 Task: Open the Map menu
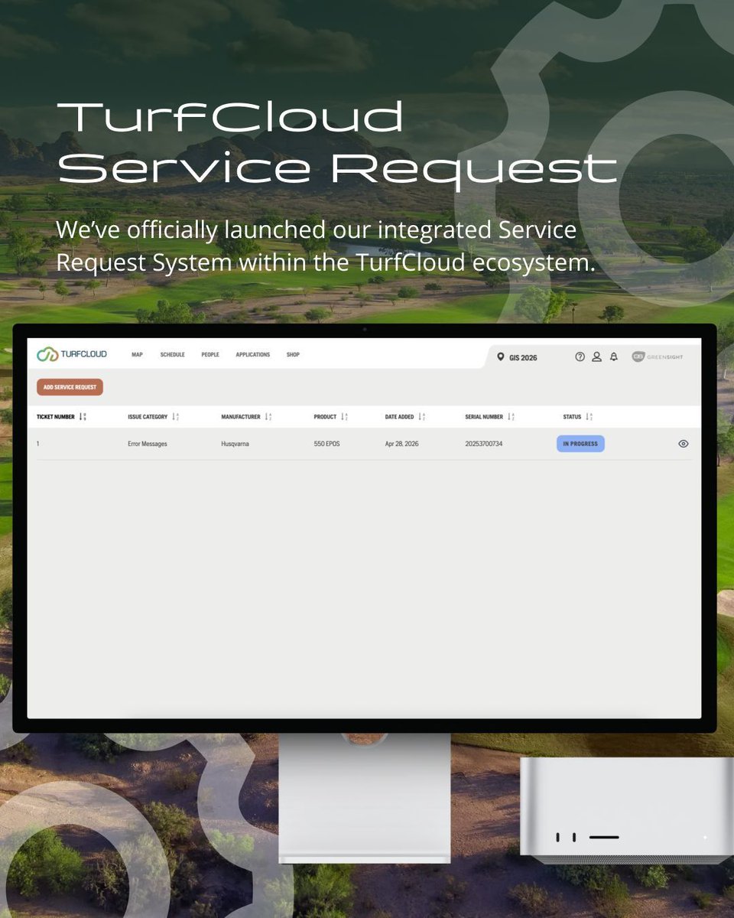(137, 355)
